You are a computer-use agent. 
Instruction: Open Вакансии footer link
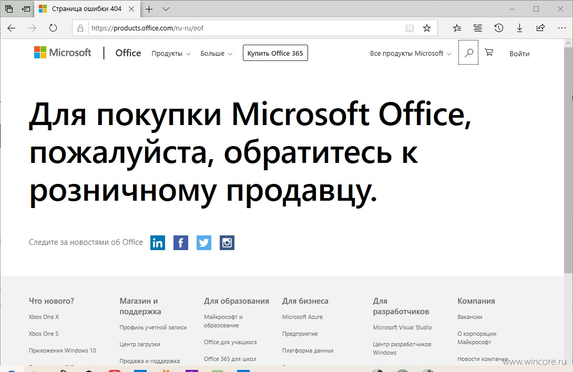[470, 317]
